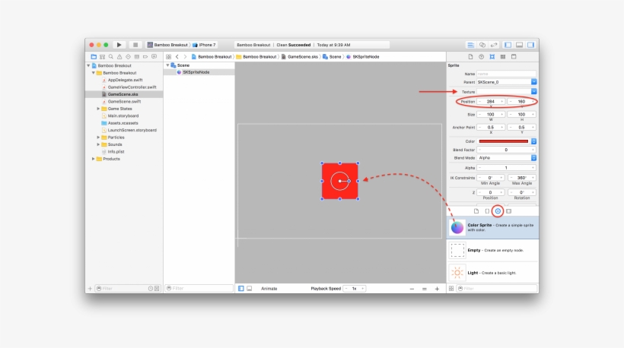Click the zoom out minus button
Screen dimensions: 624x348
tap(412, 289)
